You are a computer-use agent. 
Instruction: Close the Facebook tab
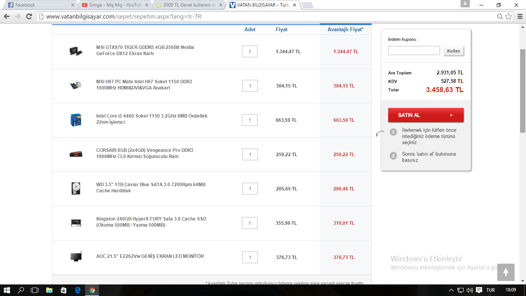point(73,5)
